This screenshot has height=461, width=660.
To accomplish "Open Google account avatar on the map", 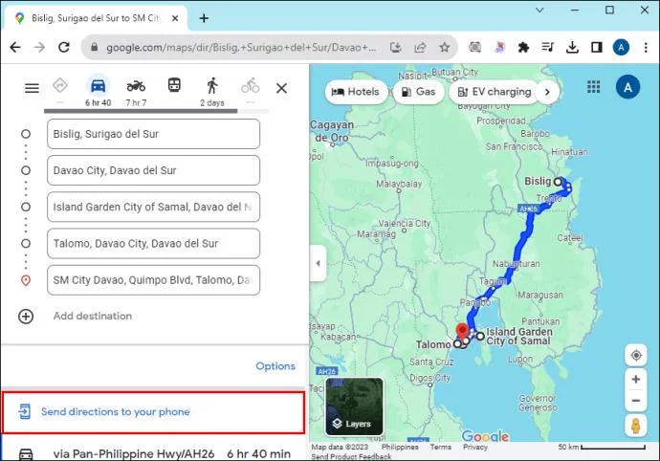I will click(627, 87).
